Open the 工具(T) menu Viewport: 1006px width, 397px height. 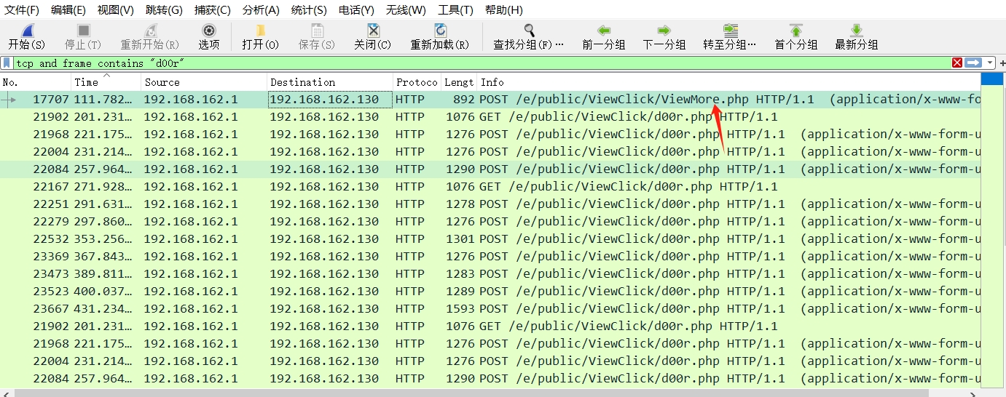[x=455, y=10]
